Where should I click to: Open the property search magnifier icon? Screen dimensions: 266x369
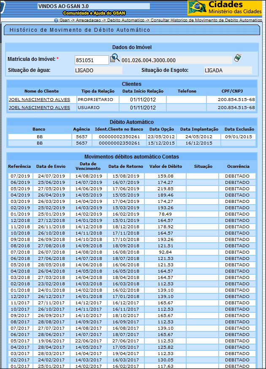click(115, 58)
